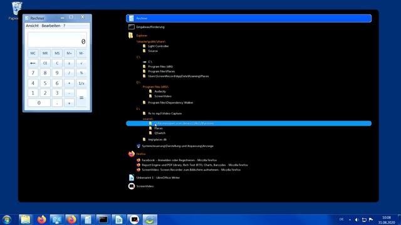The height and width of the screenshot is (225, 401).
Task: Open the taskbar clock showing 10:08
Action: click(387, 220)
